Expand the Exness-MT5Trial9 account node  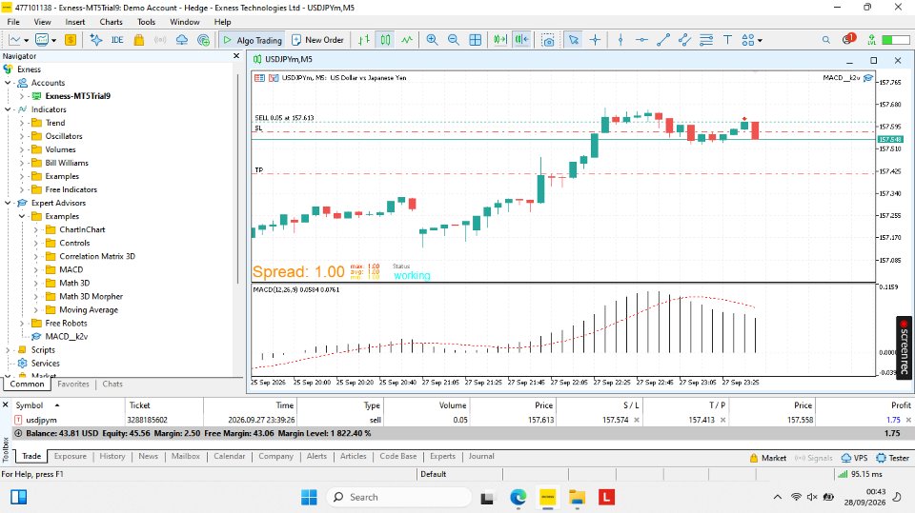tap(22, 96)
